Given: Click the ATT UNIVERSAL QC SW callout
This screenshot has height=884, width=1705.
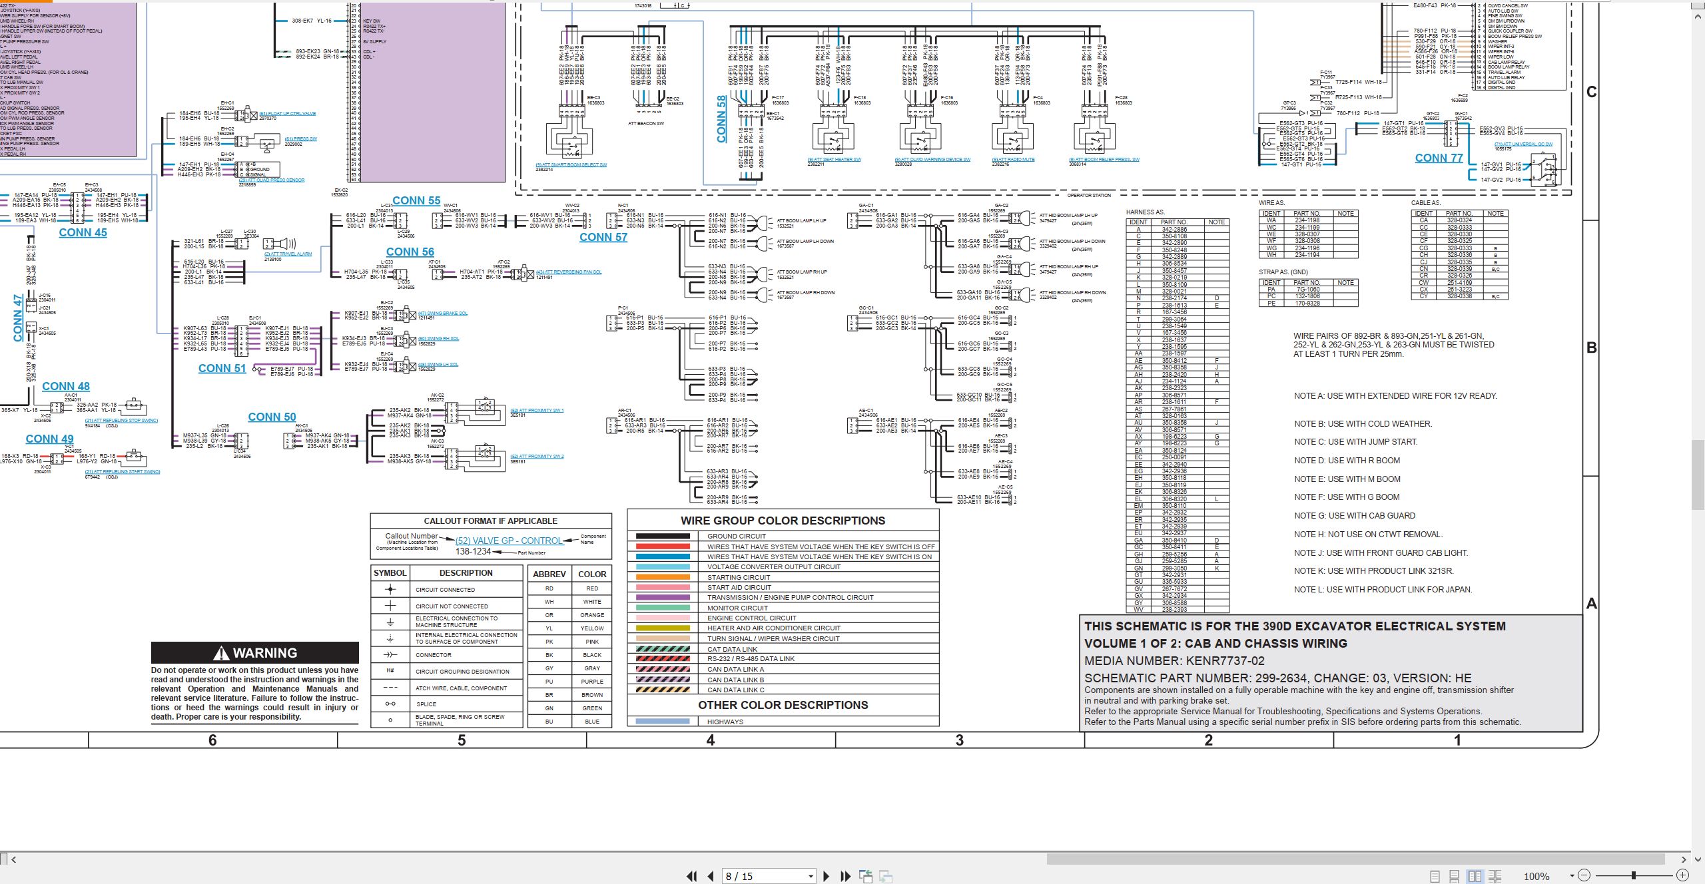Looking at the screenshot, I should pos(1523,144).
